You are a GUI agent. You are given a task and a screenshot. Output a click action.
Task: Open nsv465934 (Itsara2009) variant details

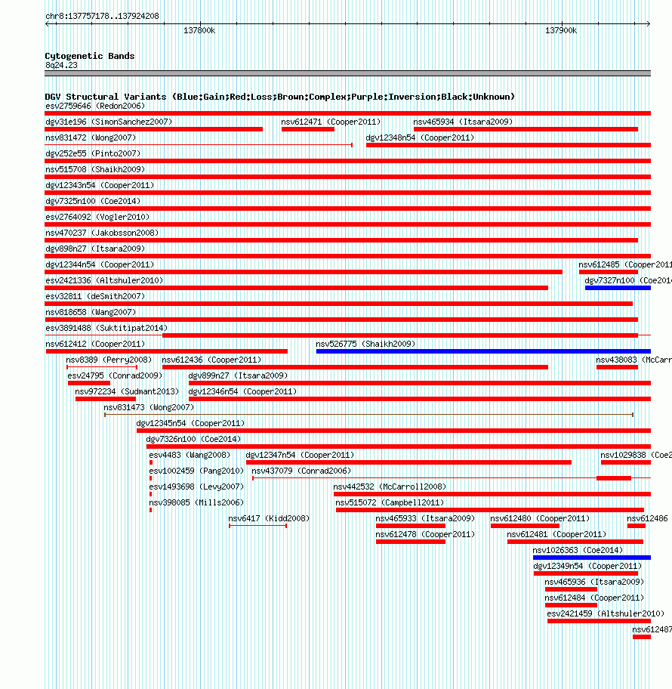[x=463, y=122]
